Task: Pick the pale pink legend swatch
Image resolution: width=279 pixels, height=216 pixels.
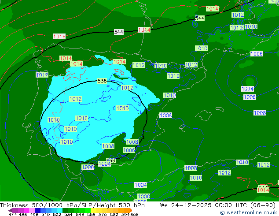Action: [32, 210]
